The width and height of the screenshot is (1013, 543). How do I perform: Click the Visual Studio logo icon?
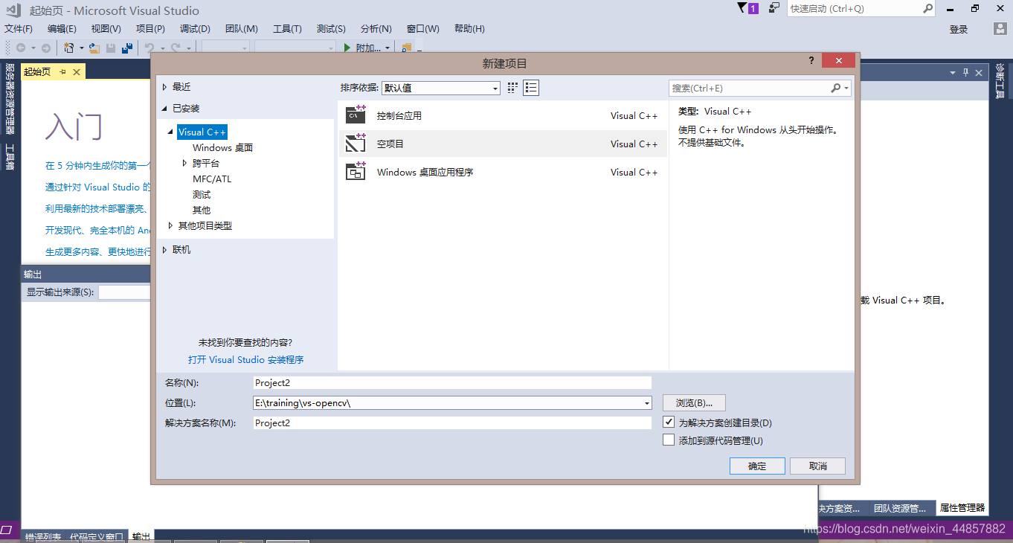point(13,10)
